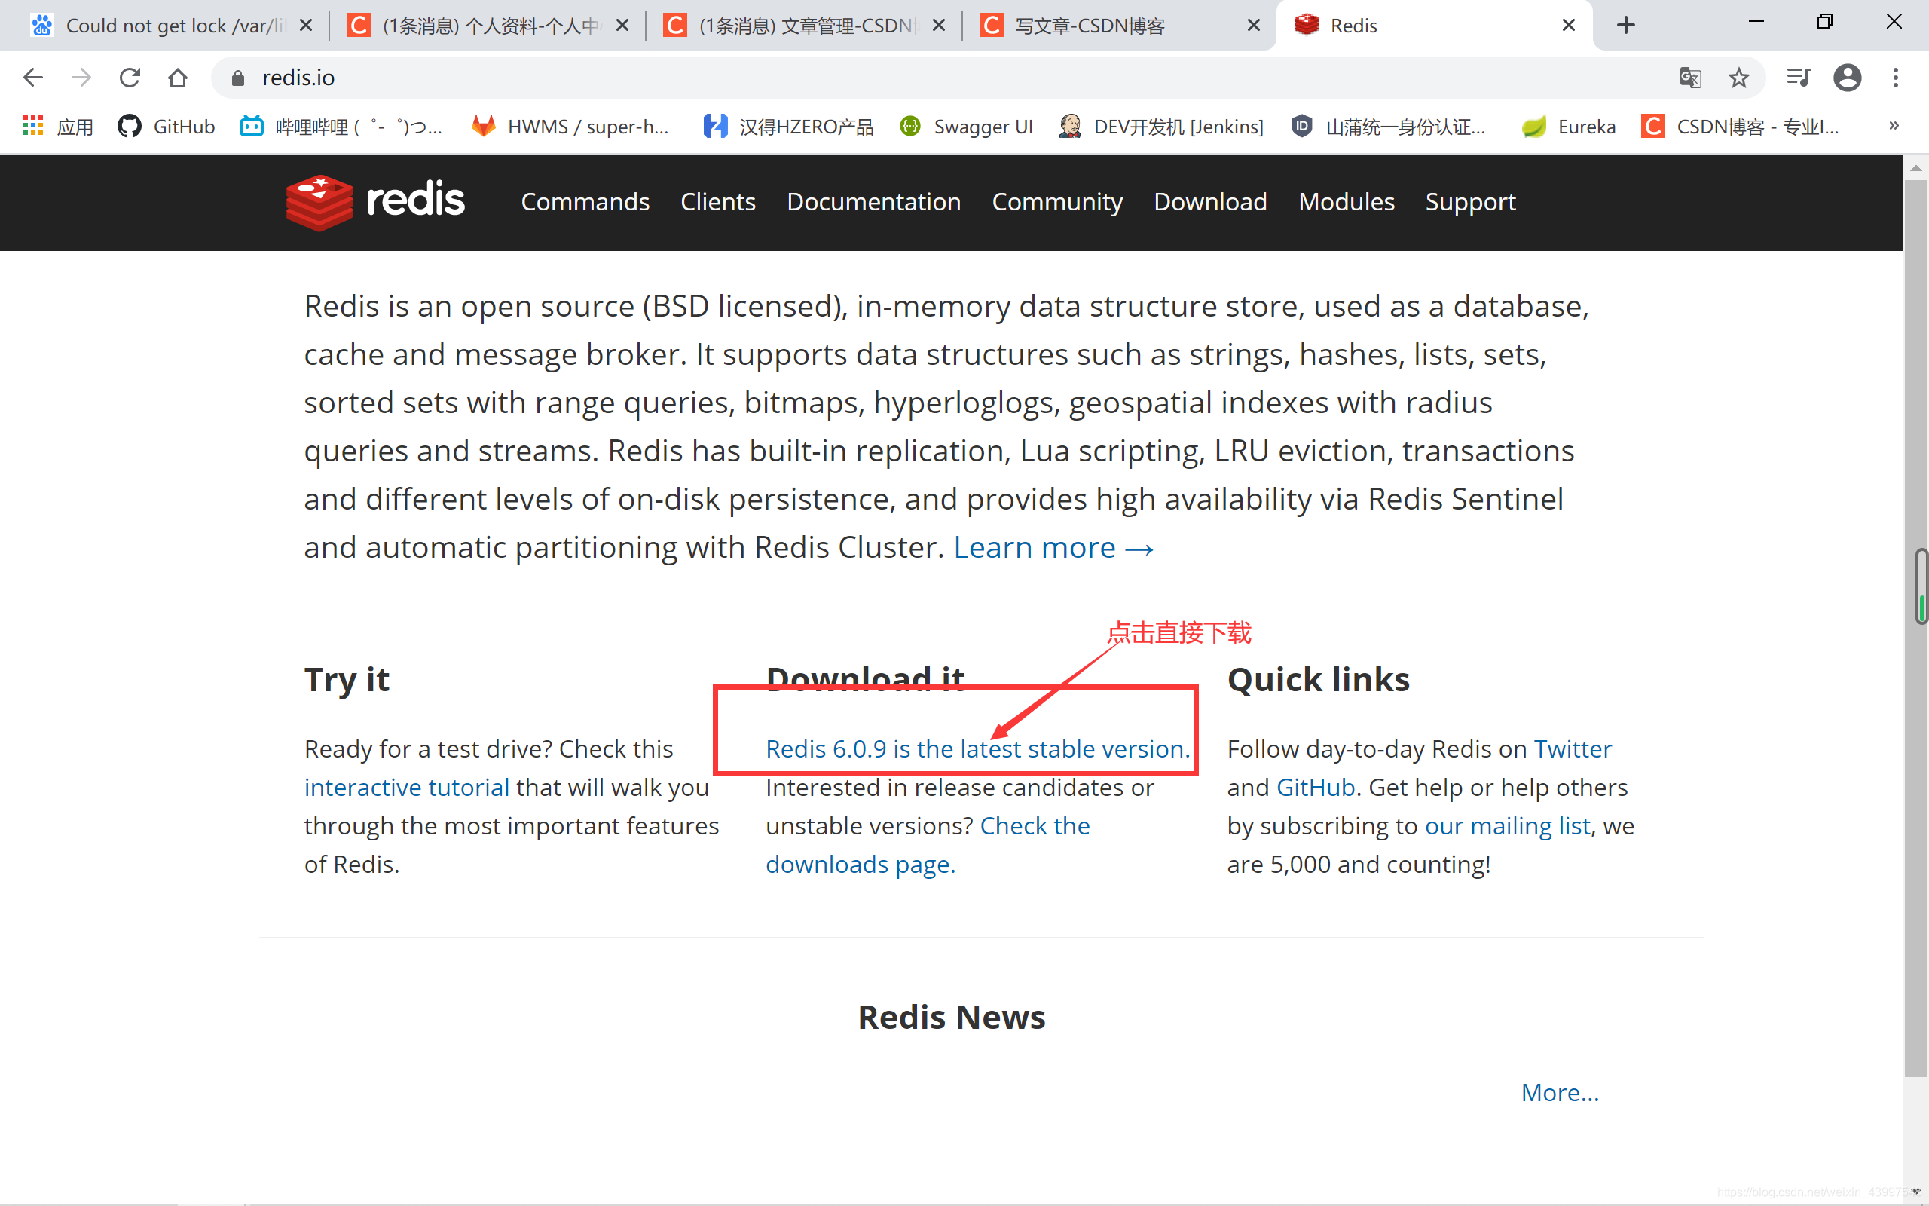
Task: Open a new browser tab
Action: 1626,26
